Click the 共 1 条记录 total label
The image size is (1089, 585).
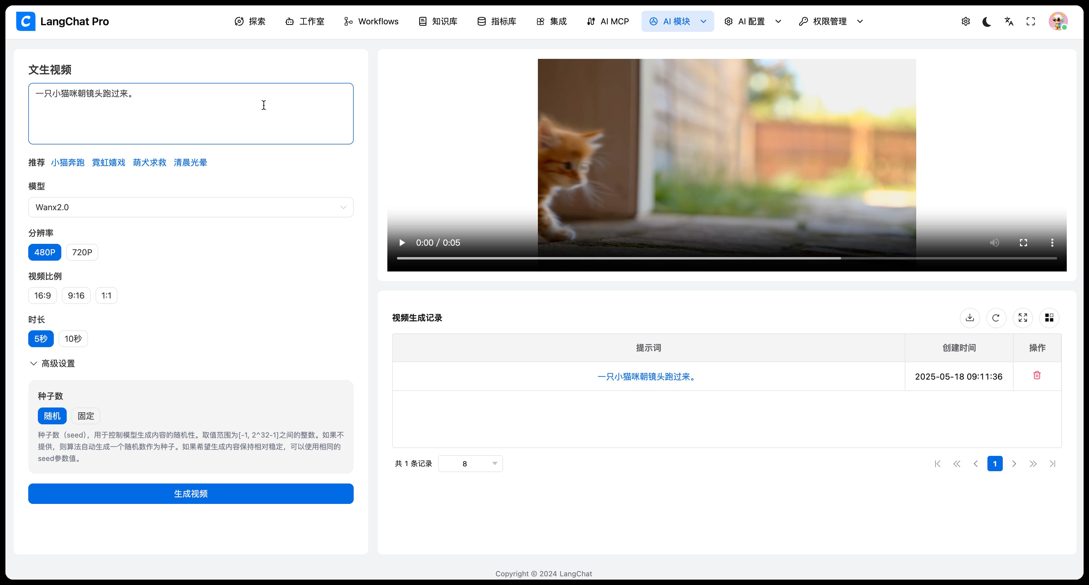click(x=413, y=463)
